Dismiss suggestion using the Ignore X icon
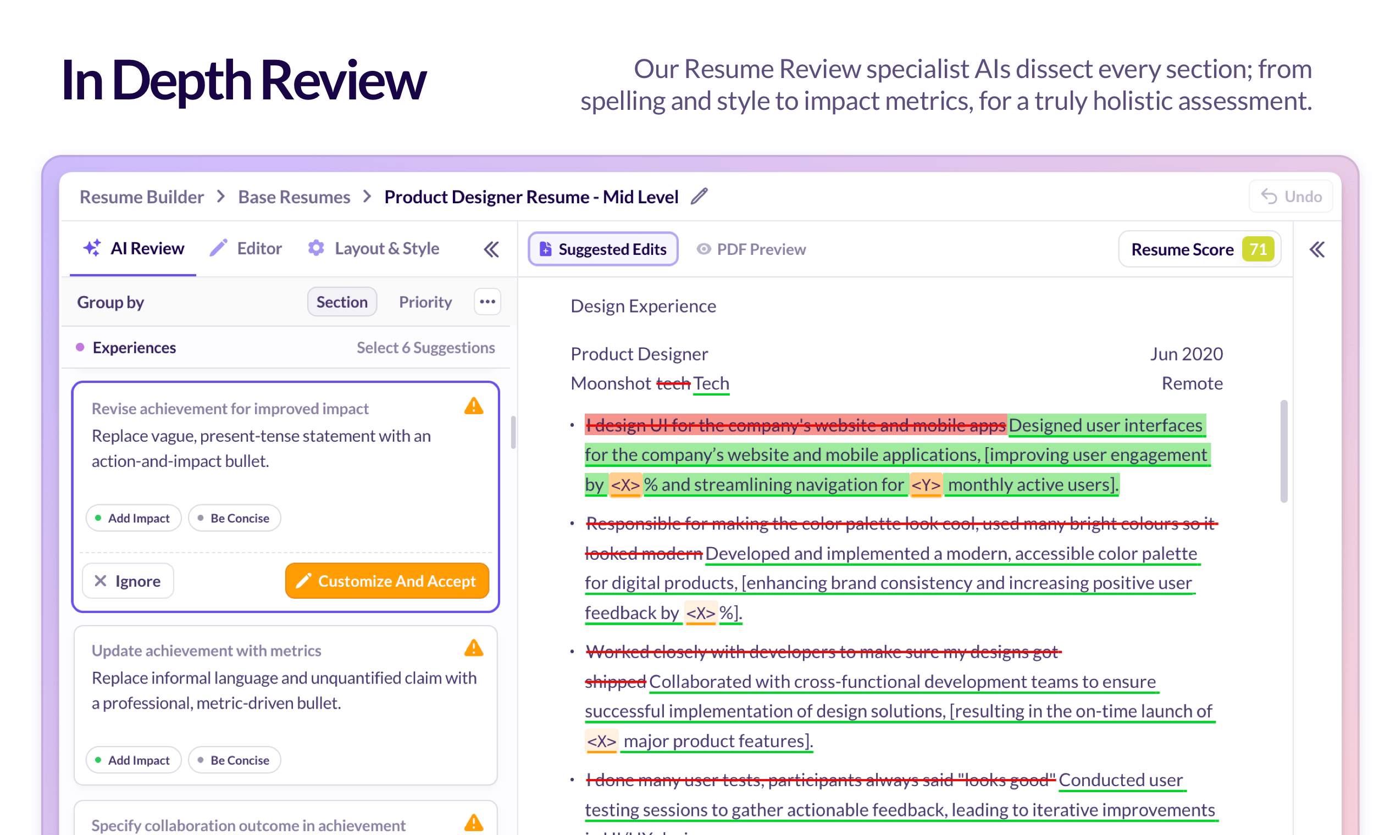 (101, 580)
